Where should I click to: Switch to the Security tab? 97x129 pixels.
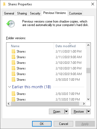pyautogui.click(x=35, y=13)
